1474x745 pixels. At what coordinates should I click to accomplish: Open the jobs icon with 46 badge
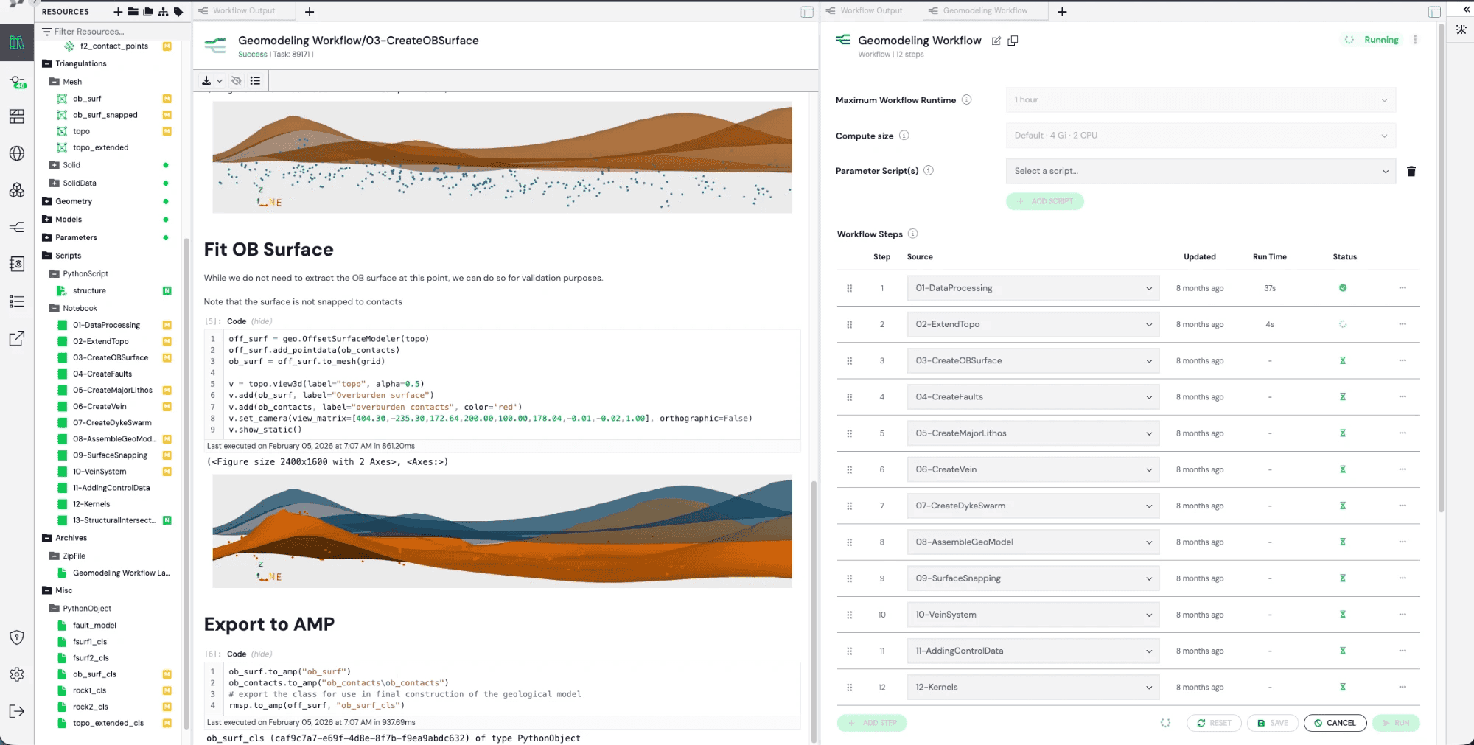[x=17, y=82]
